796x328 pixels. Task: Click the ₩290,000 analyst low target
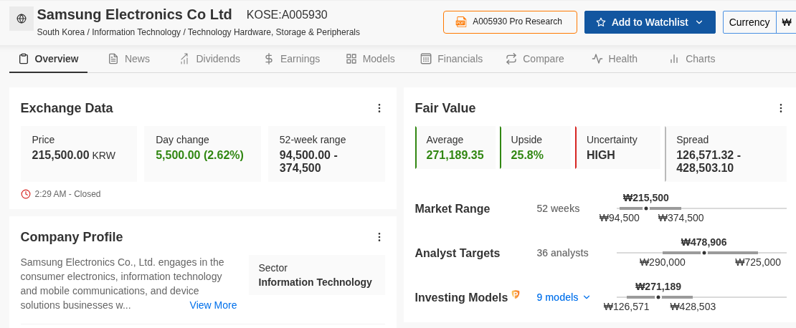click(663, 262)
